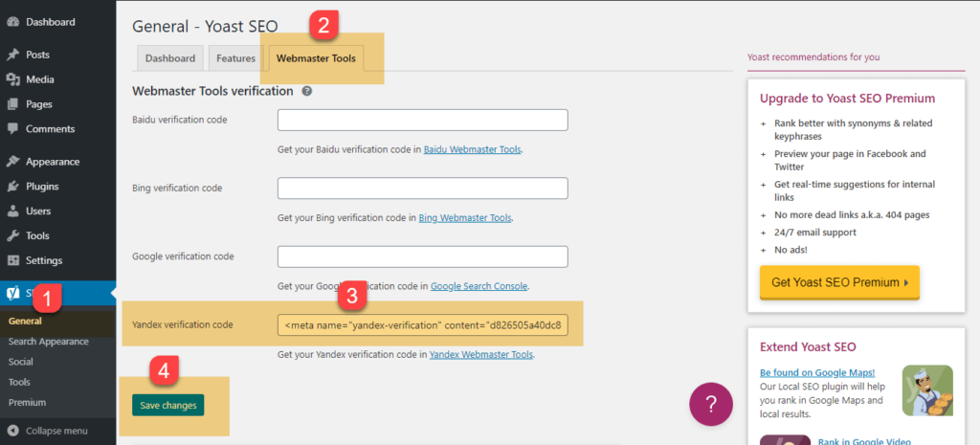
Task: Click the Pages icon in sidebar
Action: click(12, 104)
